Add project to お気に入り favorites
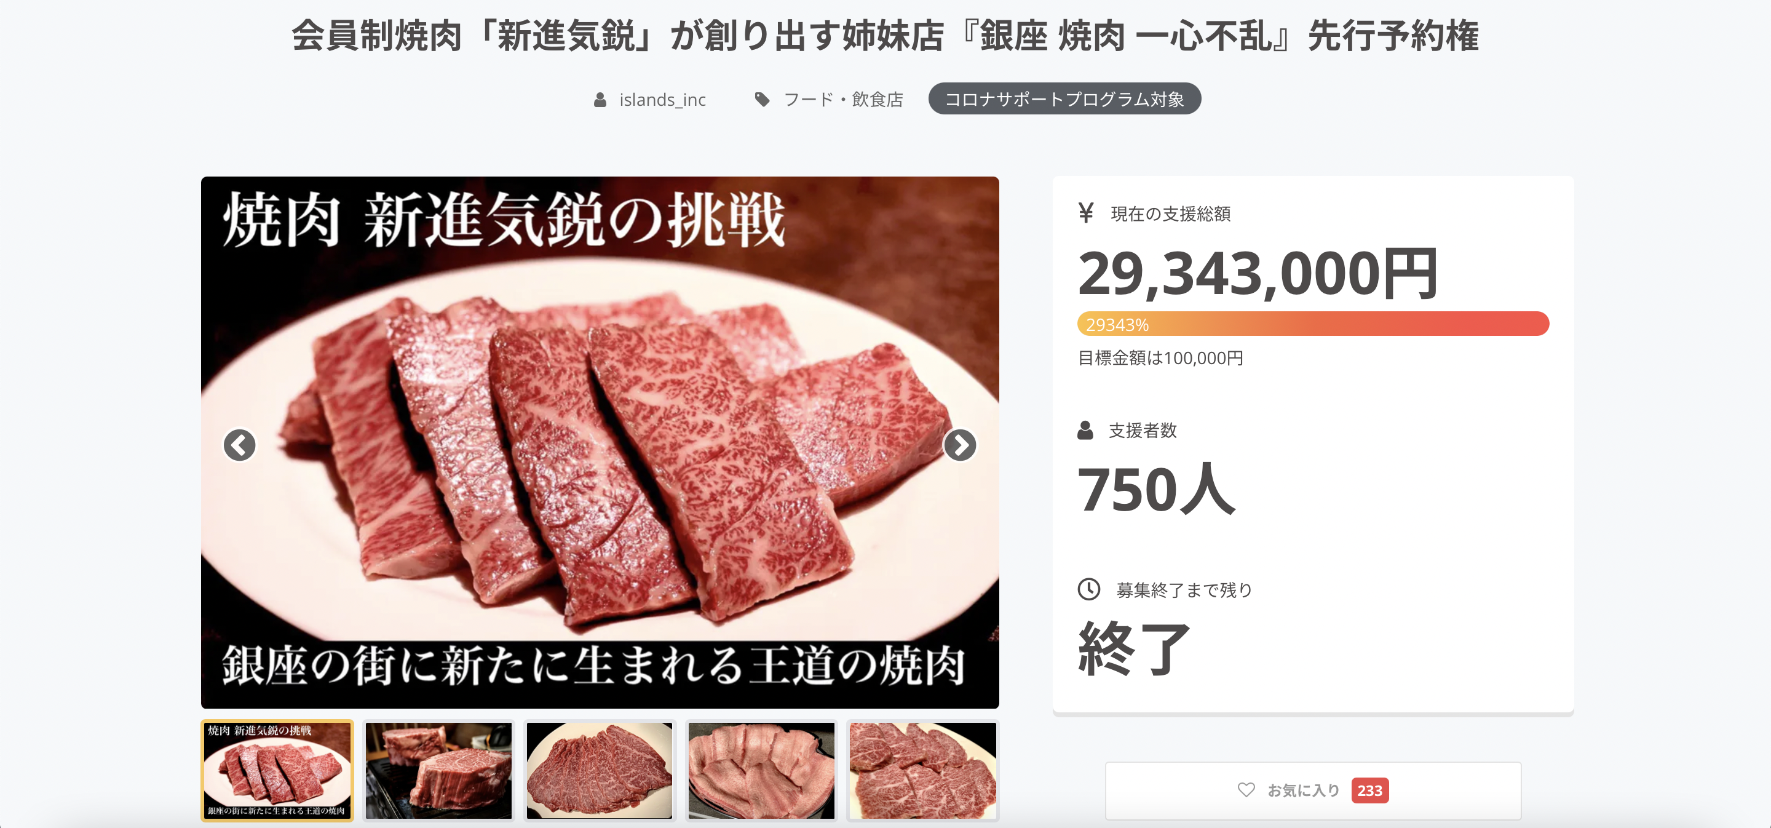Viewport: 1771px width, 828px height. click(x=1312, y=791)
